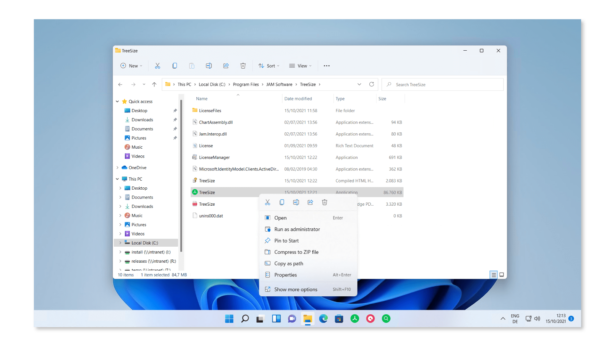
Task: Click the Cut icon in Explorer toolbar
Action: coord(157,66)
